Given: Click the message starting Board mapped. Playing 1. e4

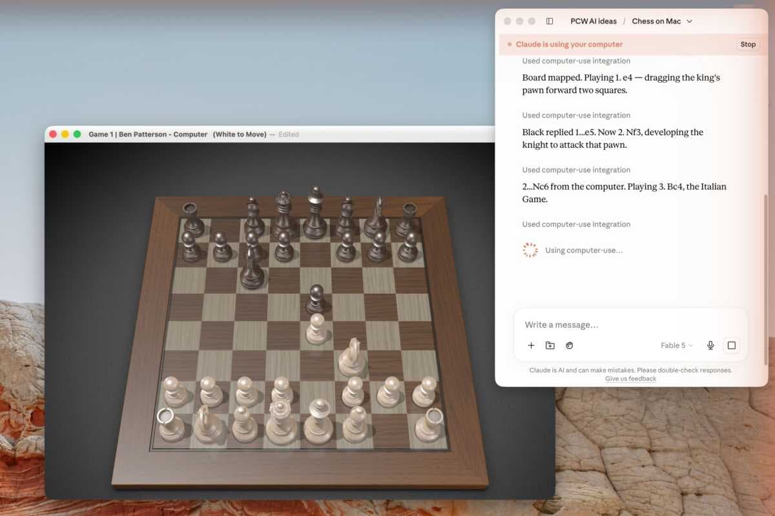Looking at the screenshot, I should (x=621, y=84).
